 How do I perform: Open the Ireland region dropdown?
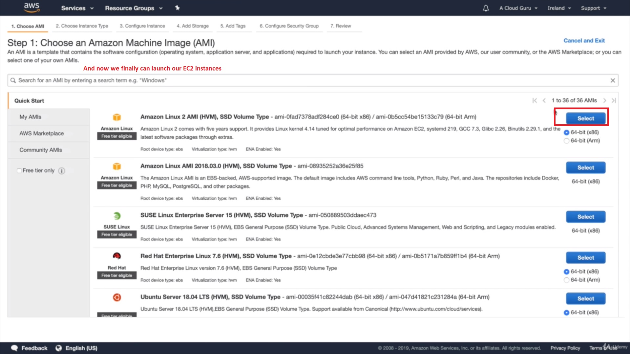point(559,8)
